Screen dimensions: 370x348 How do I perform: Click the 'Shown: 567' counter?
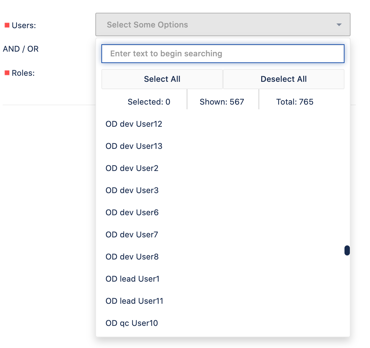tap(222, 102)
